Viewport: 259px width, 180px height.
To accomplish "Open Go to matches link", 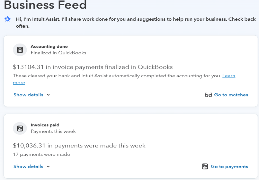I will click(231, 95).
